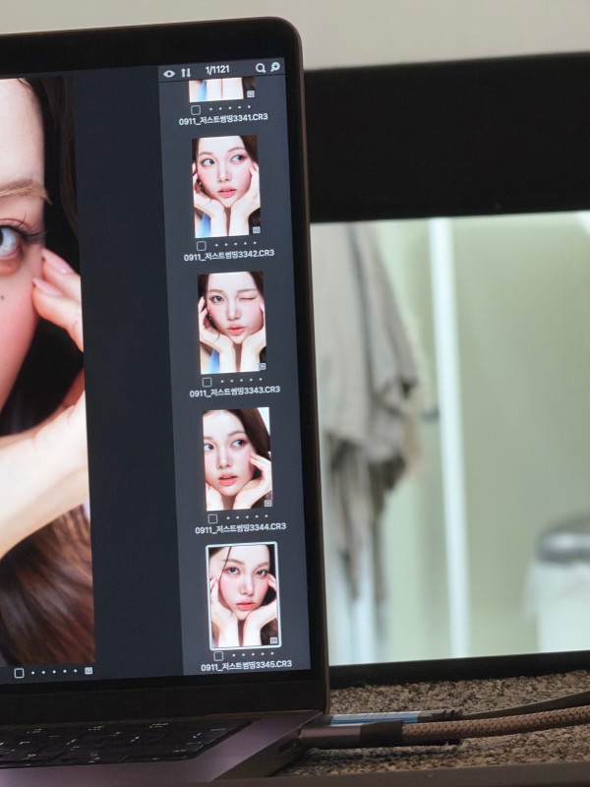
Task: Open the sort order arrows menu
Action: [x=186, y=72]
